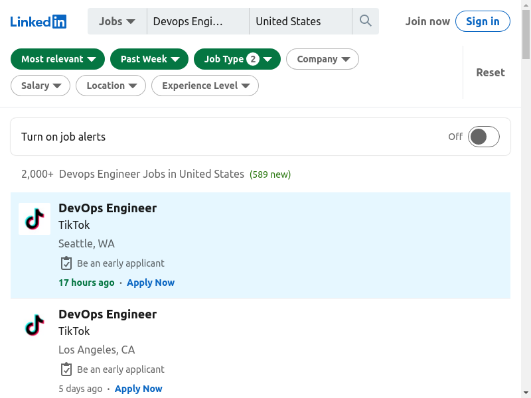Open the Company filter dropdown
Image resolution: width=531 pixels, height=398 pixels.
[323, 59]
